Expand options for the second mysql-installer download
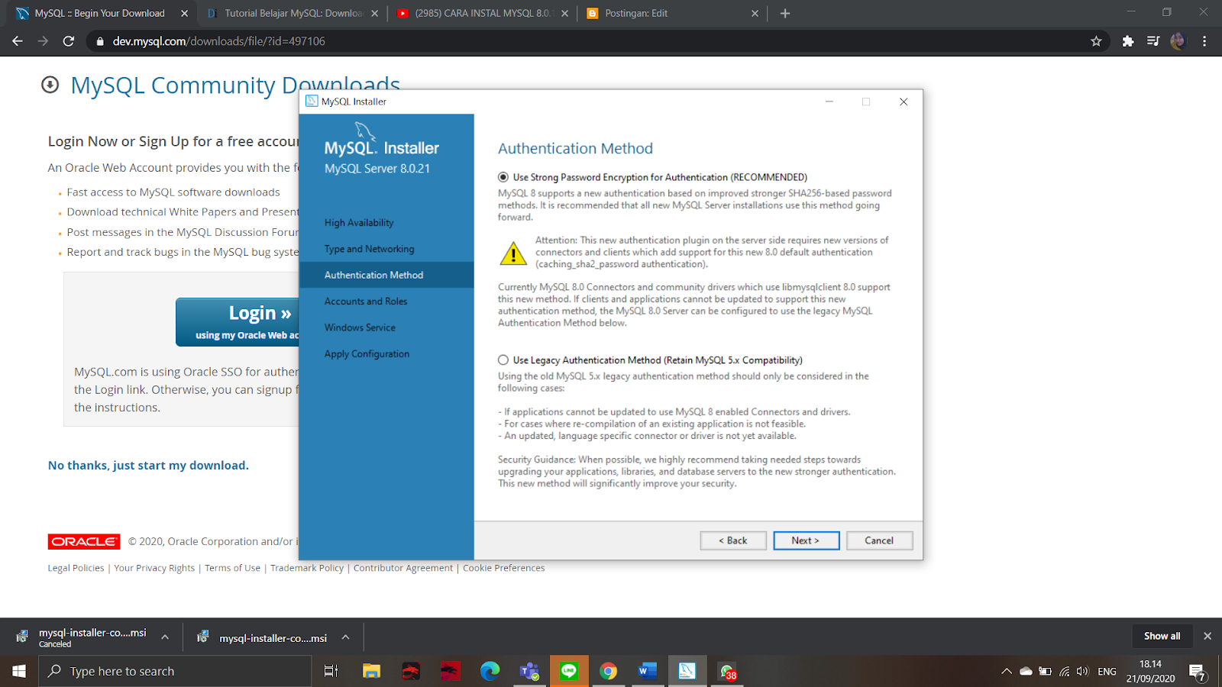 pos(345,637)
